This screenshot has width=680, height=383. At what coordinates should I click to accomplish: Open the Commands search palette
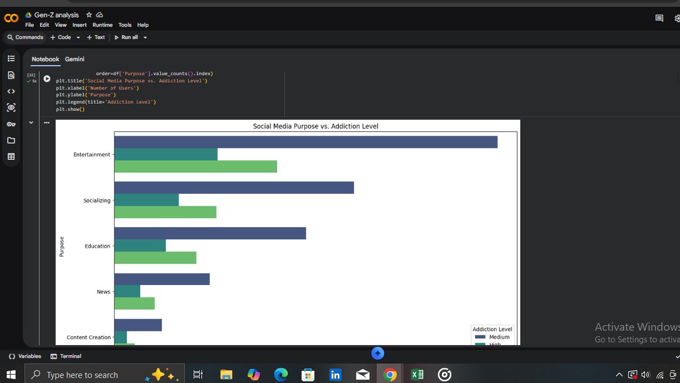point(25,37)
